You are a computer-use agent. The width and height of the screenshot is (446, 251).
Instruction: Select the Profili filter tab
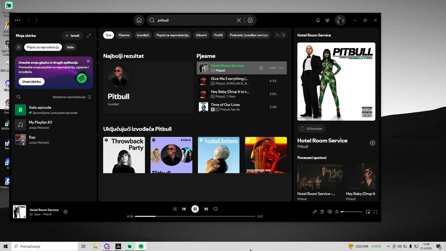coord(218,35)
